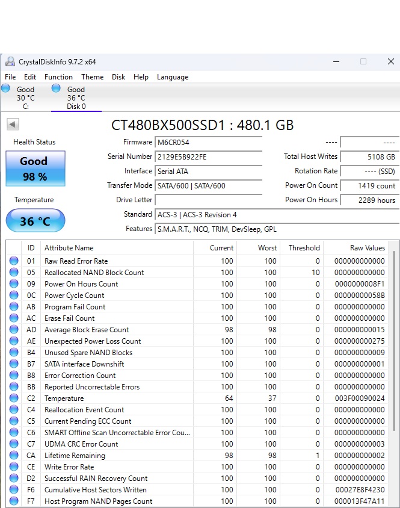Click the 36 °C temperature button

35,221
